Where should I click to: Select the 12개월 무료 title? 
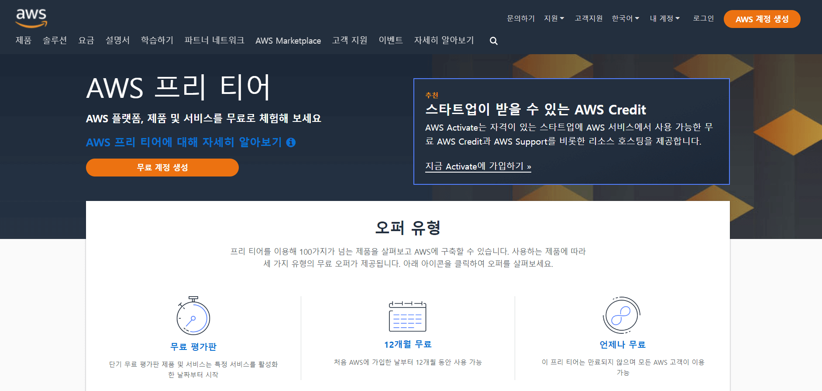pyautogui.click(x=408, y=345)
